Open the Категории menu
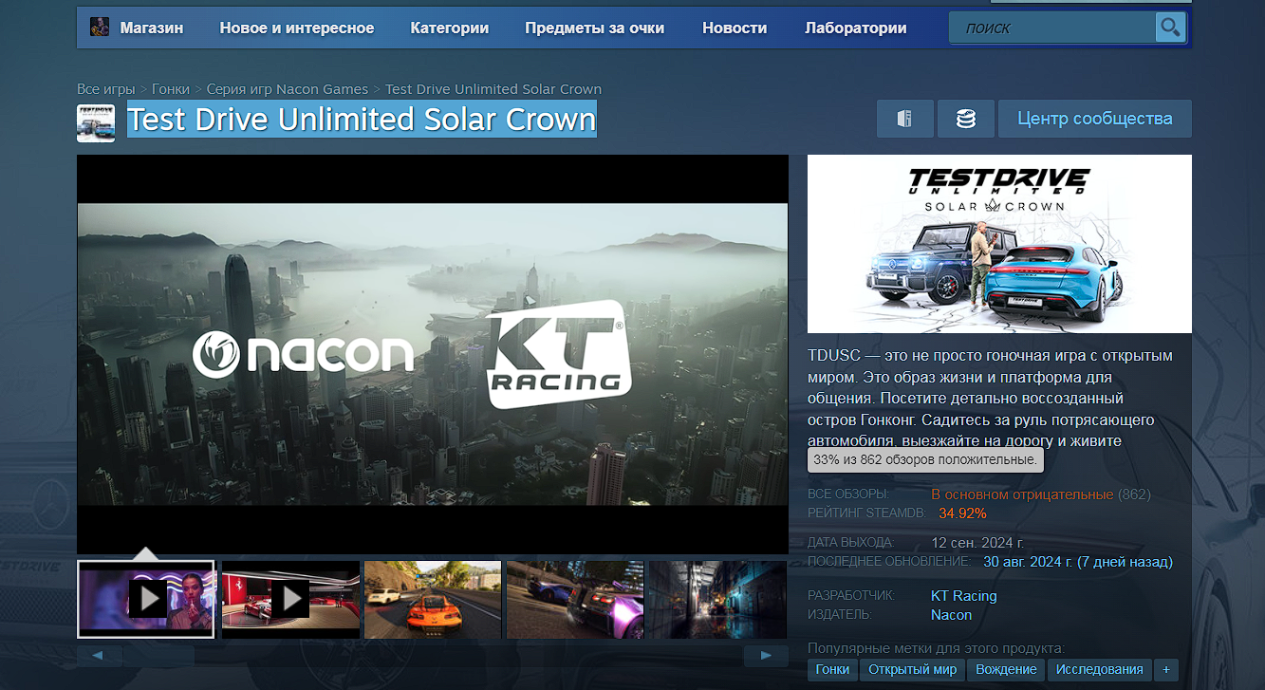 (x=449, y=28)
